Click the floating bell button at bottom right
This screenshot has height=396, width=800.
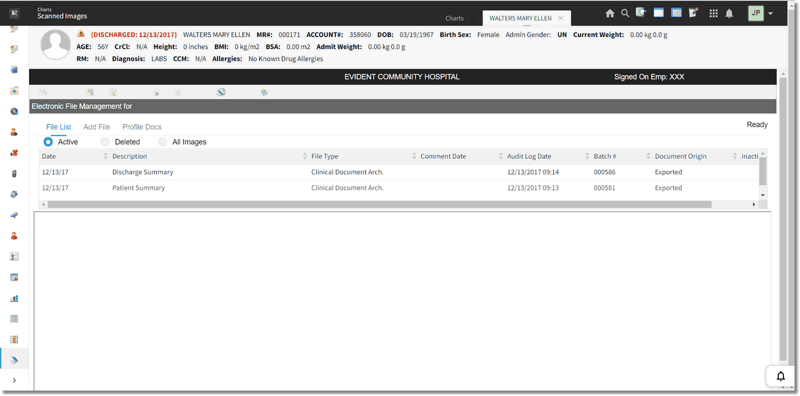(x=781, y=376)
